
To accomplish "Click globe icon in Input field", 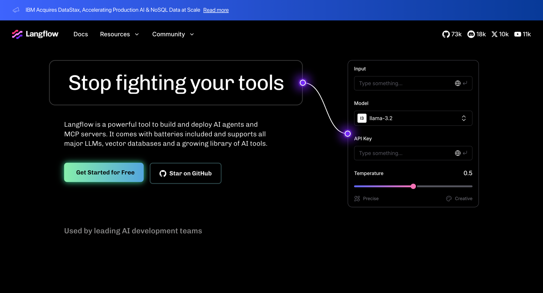I will pos(458,83).
